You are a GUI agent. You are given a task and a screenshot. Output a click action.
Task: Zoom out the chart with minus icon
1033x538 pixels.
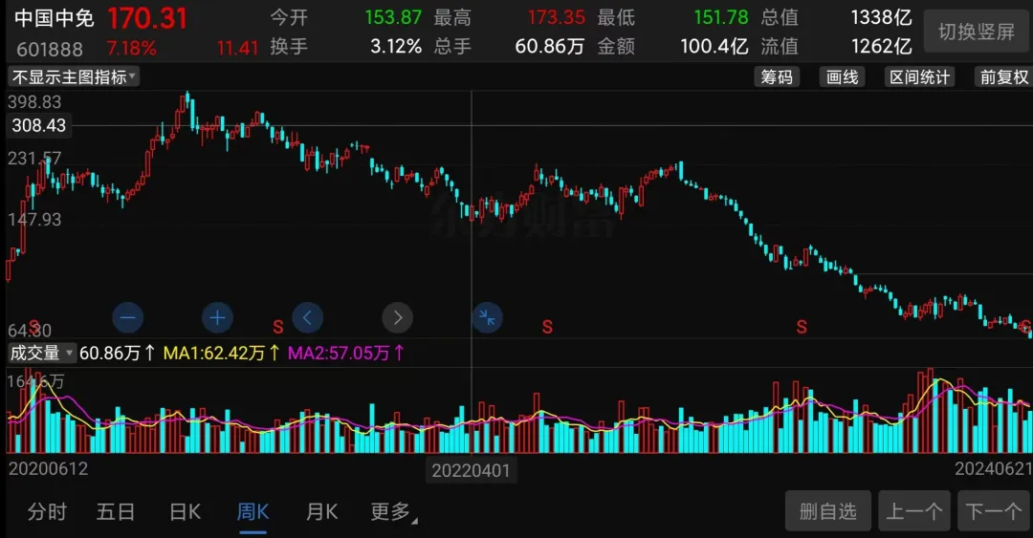click(128, 318)
